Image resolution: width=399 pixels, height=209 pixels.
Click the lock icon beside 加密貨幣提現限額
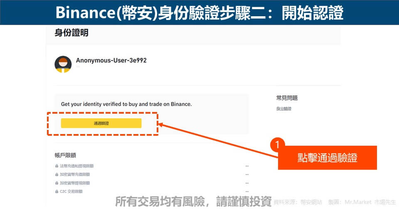click(x=57, y=183)
